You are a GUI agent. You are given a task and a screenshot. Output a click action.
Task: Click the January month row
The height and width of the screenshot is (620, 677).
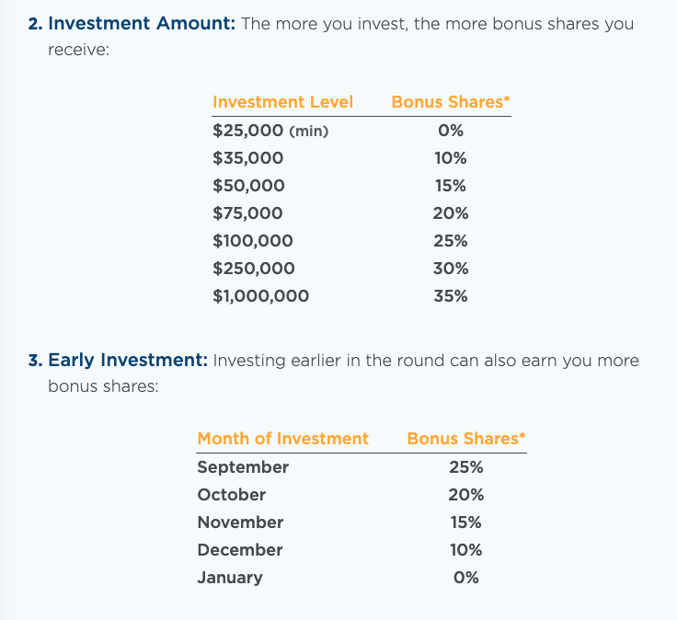click(x=230, y=578)
